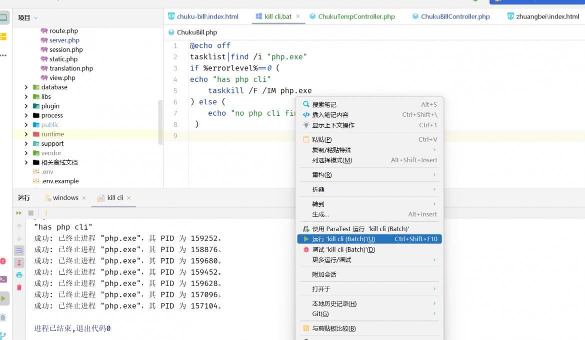Click 粘贴(P) in the context menu

tap(369, 139)
